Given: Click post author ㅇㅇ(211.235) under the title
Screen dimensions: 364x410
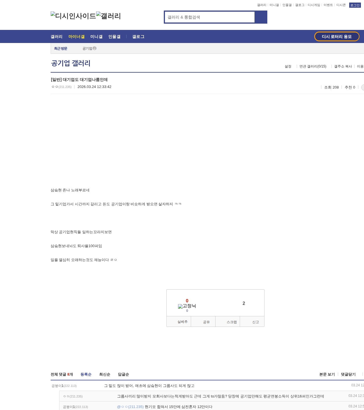Looking at the screenshot, I should click(61, 87).
